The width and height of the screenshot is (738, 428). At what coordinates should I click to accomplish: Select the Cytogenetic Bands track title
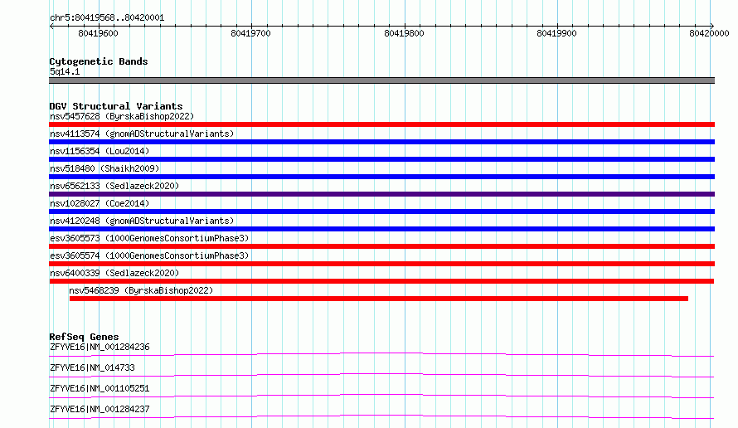coord(99,61)
